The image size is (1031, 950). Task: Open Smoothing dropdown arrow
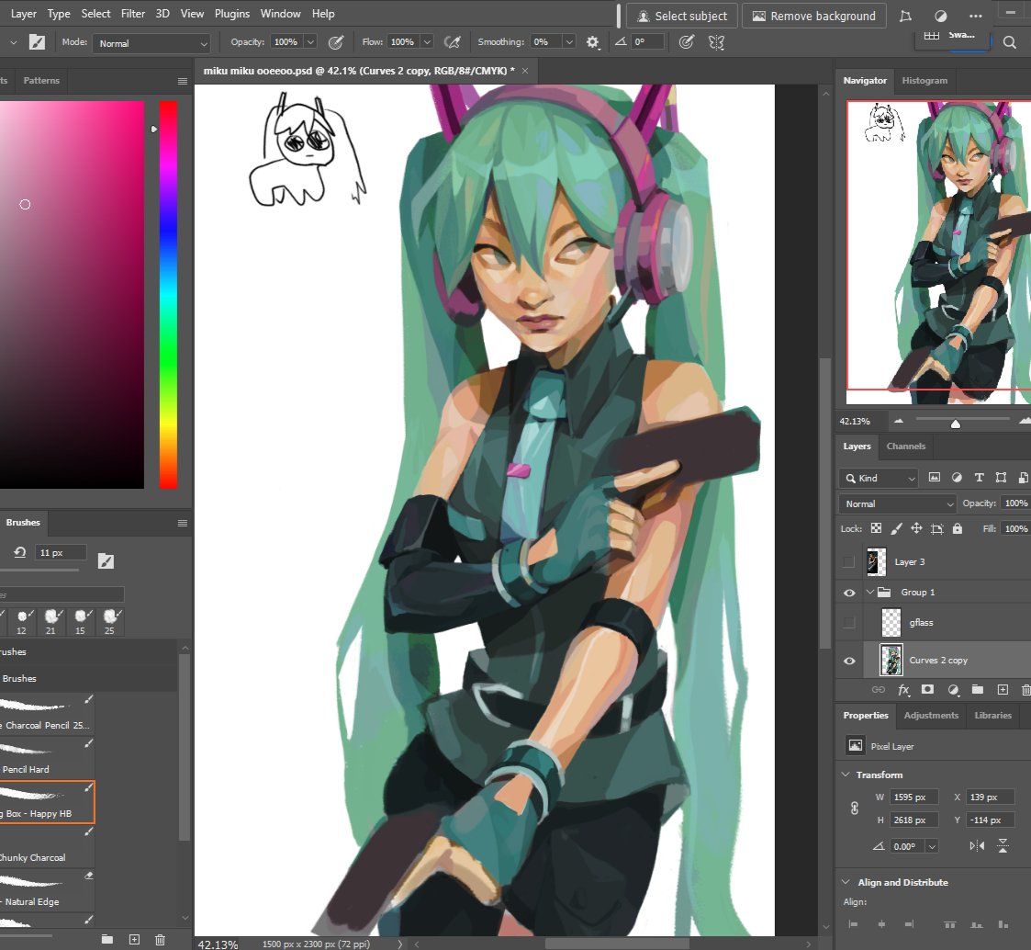click(569, 42)
